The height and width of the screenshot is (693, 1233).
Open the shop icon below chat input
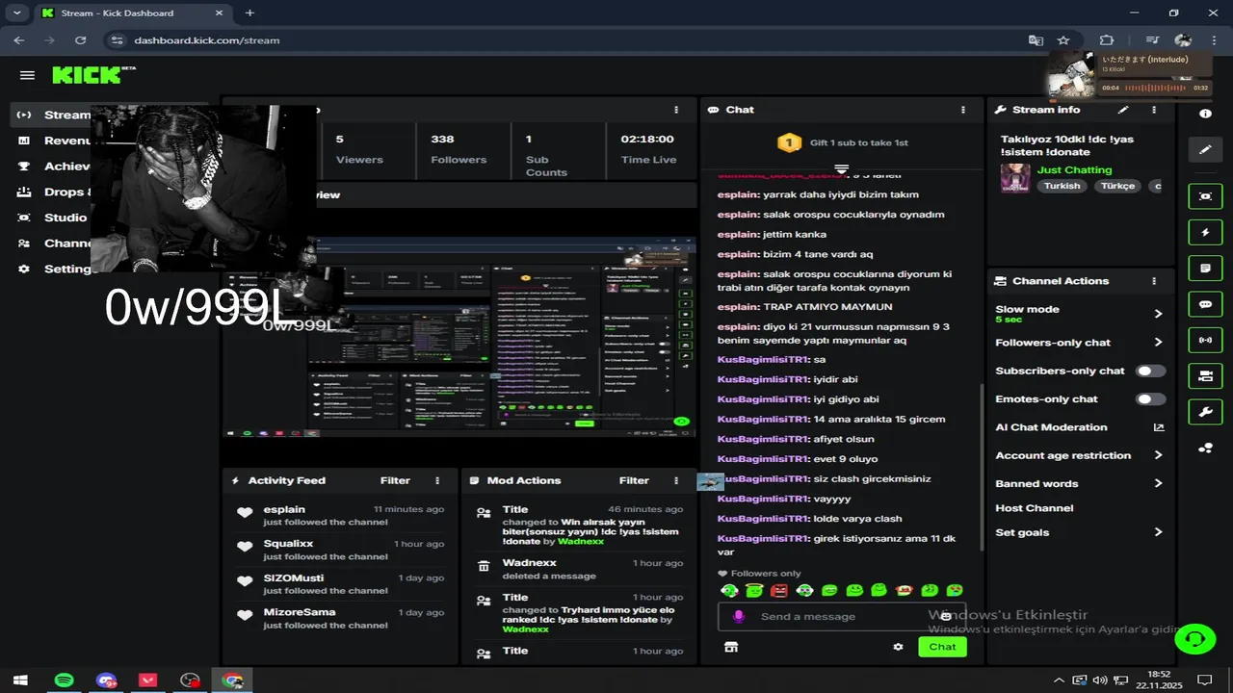731,647
